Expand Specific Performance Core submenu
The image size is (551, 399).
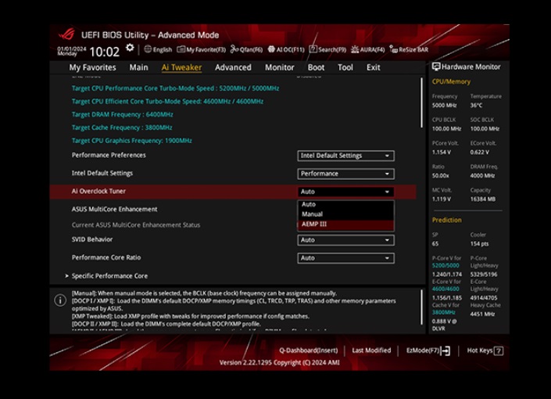pyautogui.click(x=109, y=276)
